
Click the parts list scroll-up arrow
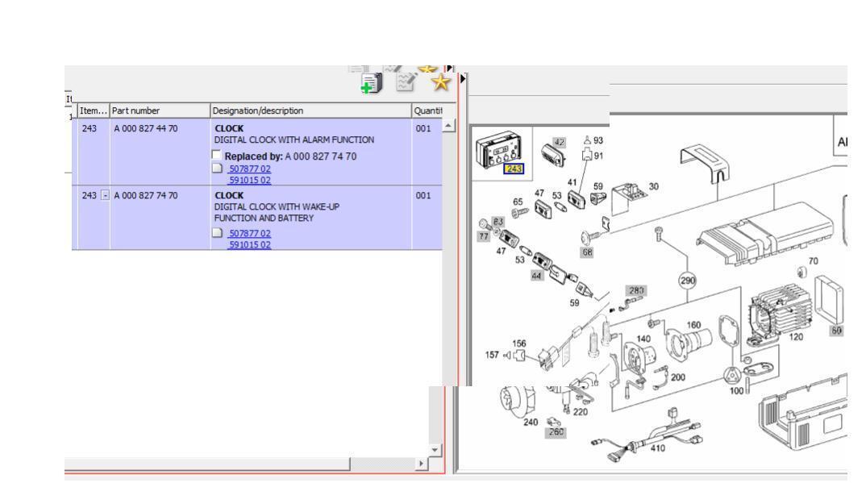click(448, 127)
